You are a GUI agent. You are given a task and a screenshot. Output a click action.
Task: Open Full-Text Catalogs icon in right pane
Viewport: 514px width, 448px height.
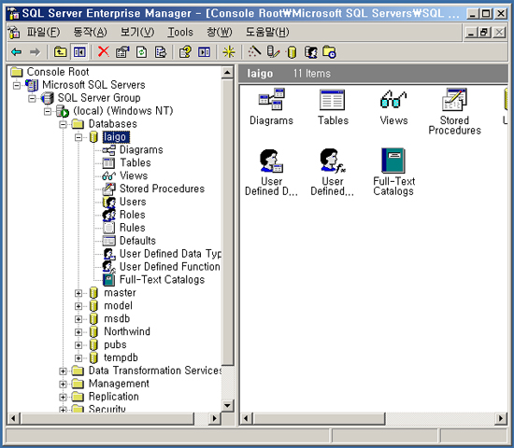393,161
